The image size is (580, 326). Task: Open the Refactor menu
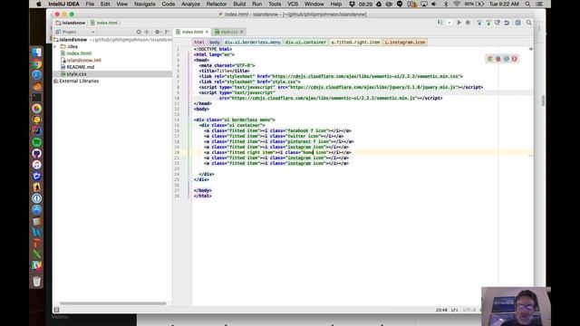(x=217, y=4)
